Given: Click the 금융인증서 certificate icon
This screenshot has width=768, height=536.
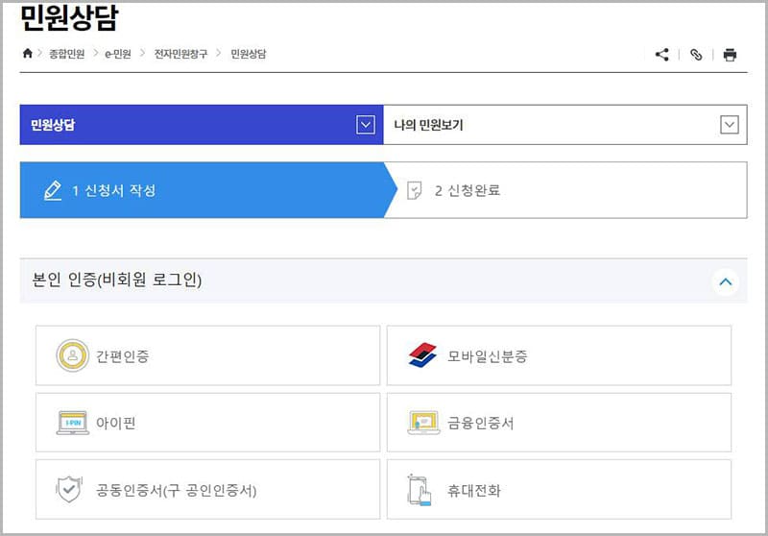Looking at the screenshot, I should 422,423.
